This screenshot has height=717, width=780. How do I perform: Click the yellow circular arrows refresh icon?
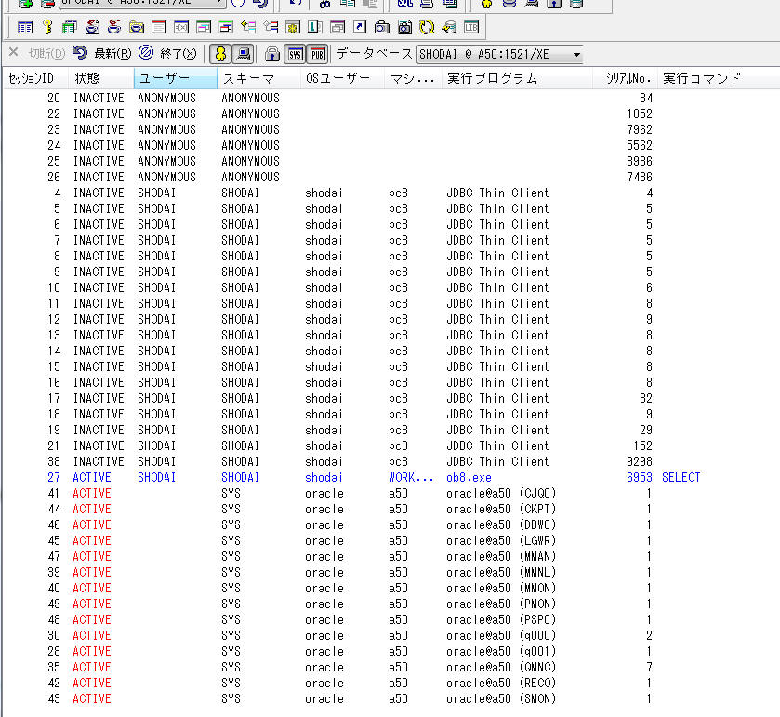coord(427,27)
